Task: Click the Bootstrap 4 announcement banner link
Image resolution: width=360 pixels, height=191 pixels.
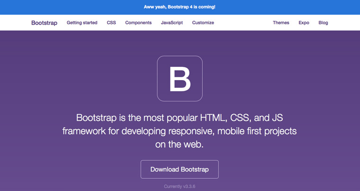Action: point(180,7)
